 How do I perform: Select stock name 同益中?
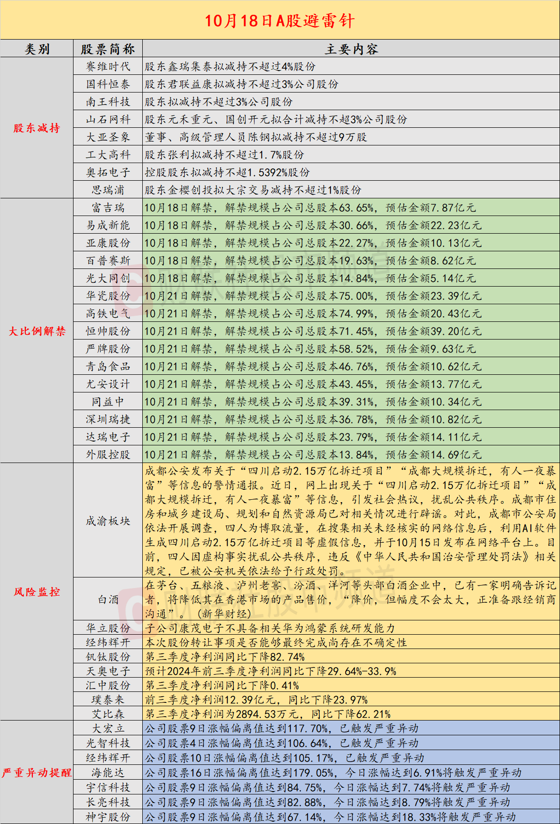(x=108, y=402)
